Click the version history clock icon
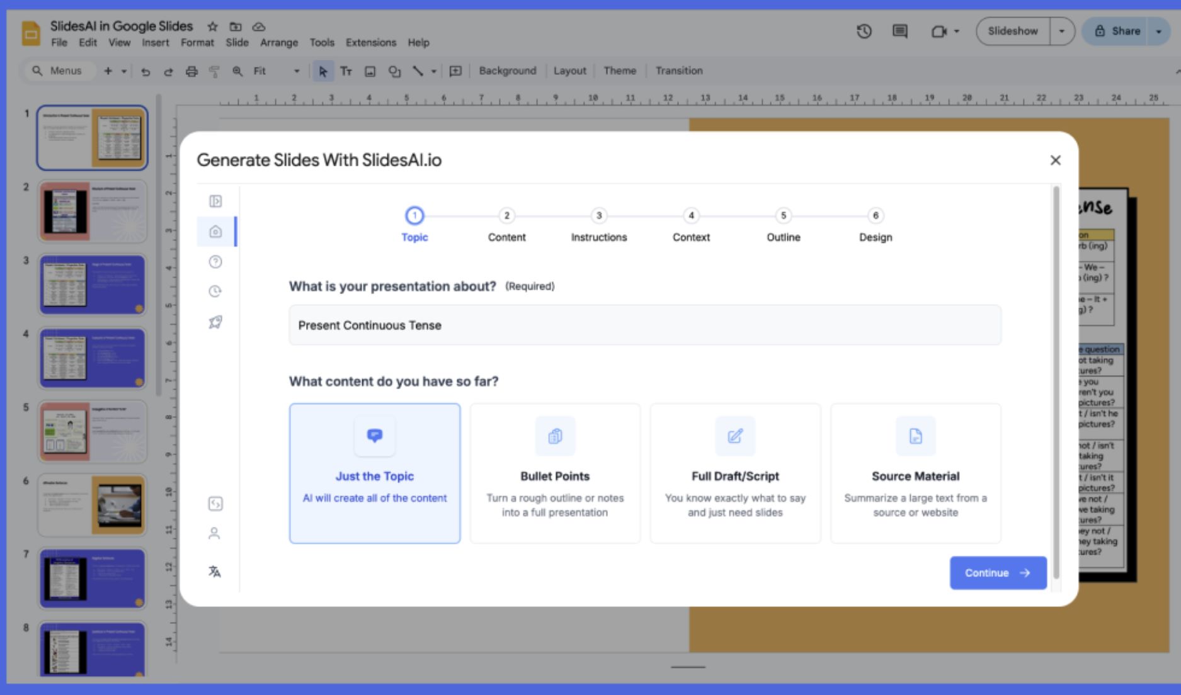The width and height of the screenshot is (1181, 695). (864, 31)
